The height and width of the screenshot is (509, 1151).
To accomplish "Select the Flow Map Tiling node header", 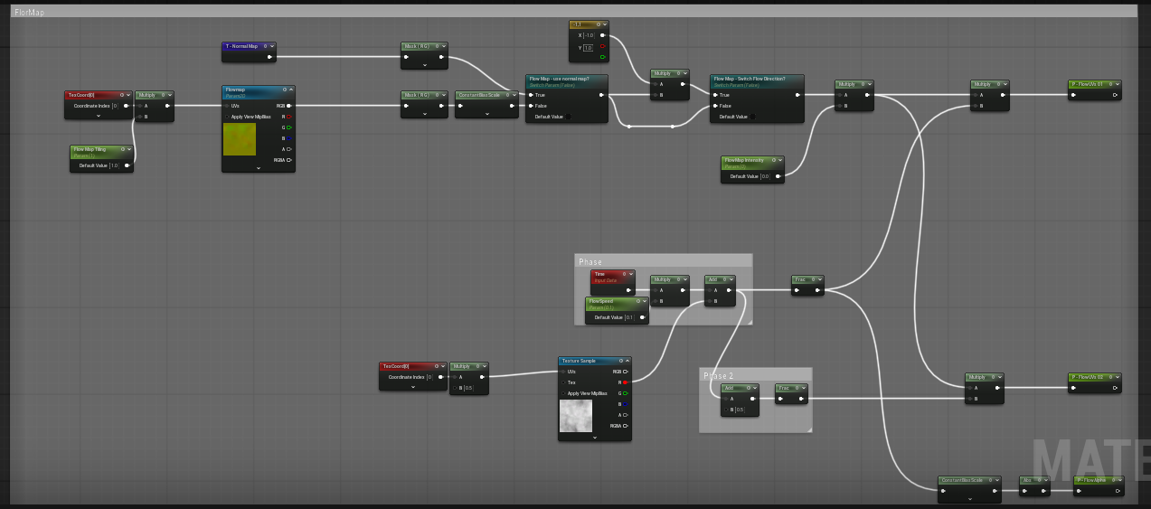I will pyautogui.click(x=101, y=152).
